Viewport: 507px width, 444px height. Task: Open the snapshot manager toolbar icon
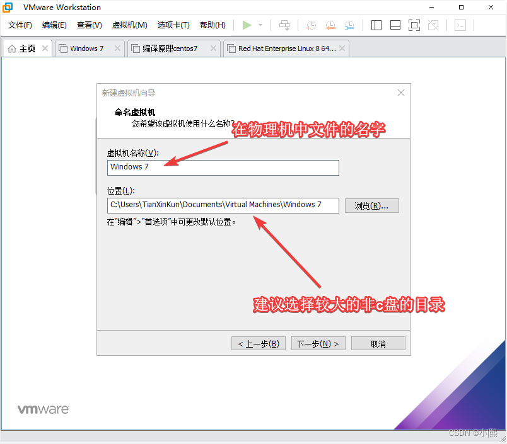point(349,25)
